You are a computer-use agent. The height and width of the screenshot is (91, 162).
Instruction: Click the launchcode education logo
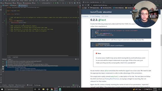tap(101, 12)
